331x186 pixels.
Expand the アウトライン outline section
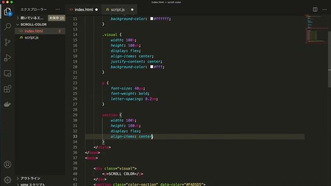coord(18,178)
